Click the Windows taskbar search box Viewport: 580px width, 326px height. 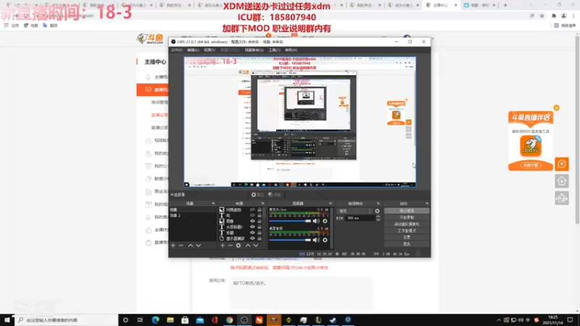pyautogui.click(x=67, y=320)
